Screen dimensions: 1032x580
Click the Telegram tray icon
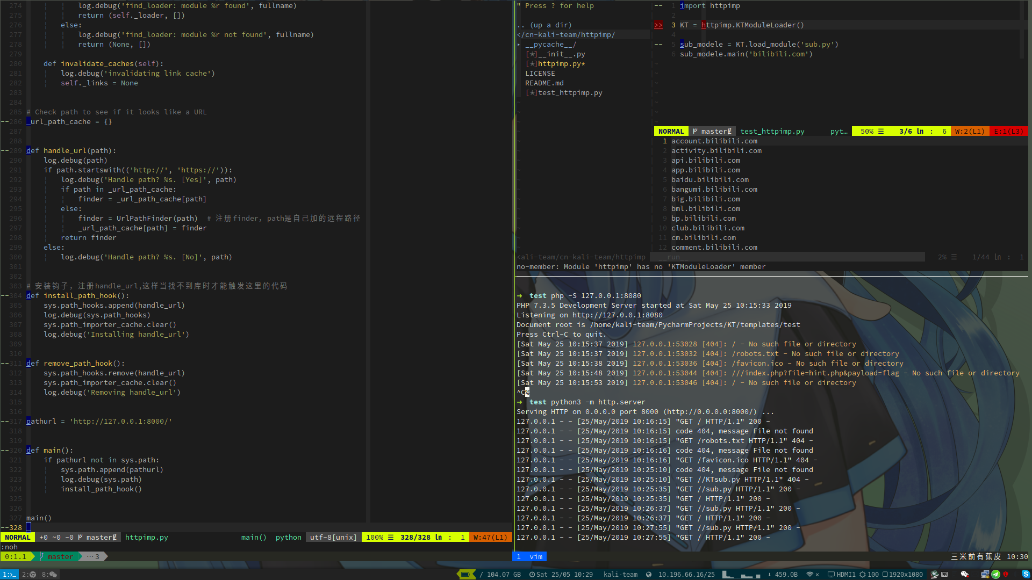995,574
